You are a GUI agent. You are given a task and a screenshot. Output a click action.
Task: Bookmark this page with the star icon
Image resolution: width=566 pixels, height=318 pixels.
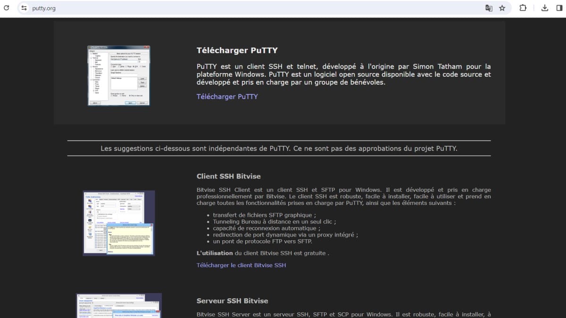click(502, 8)
